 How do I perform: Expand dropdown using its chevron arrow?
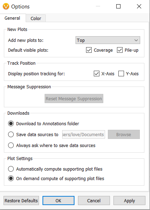coord(136,40)
